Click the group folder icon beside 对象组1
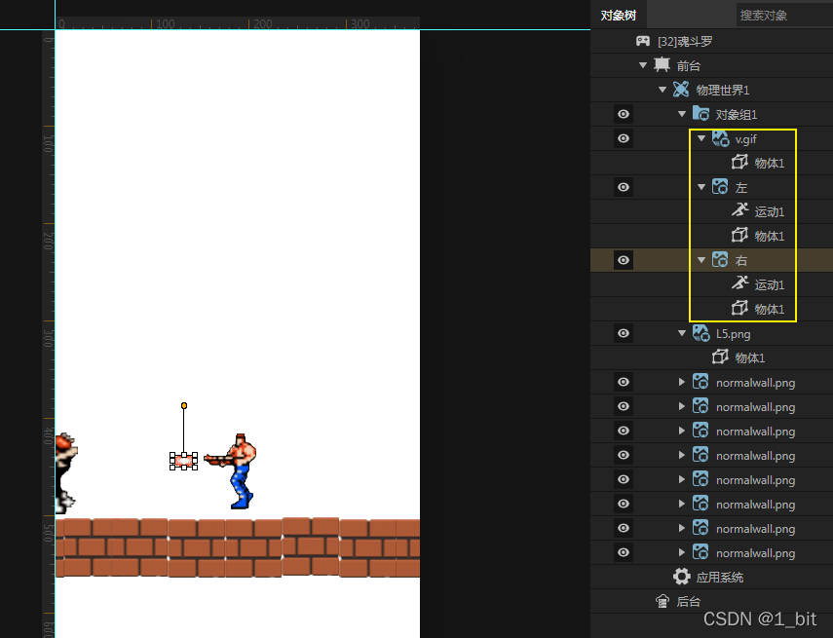 [700, 114]
